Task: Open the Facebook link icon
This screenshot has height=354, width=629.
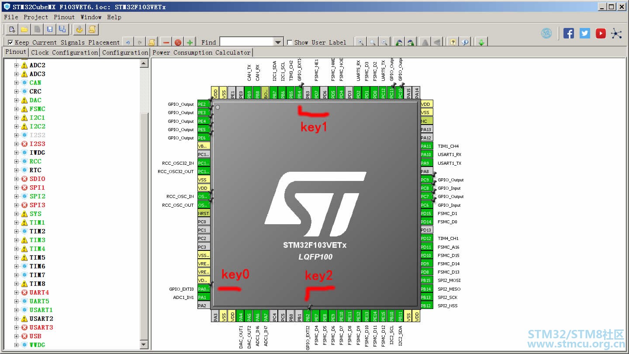Action: click(x=569, y=33)
